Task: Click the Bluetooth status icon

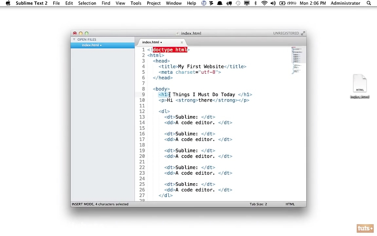Action: pos(256,3)
